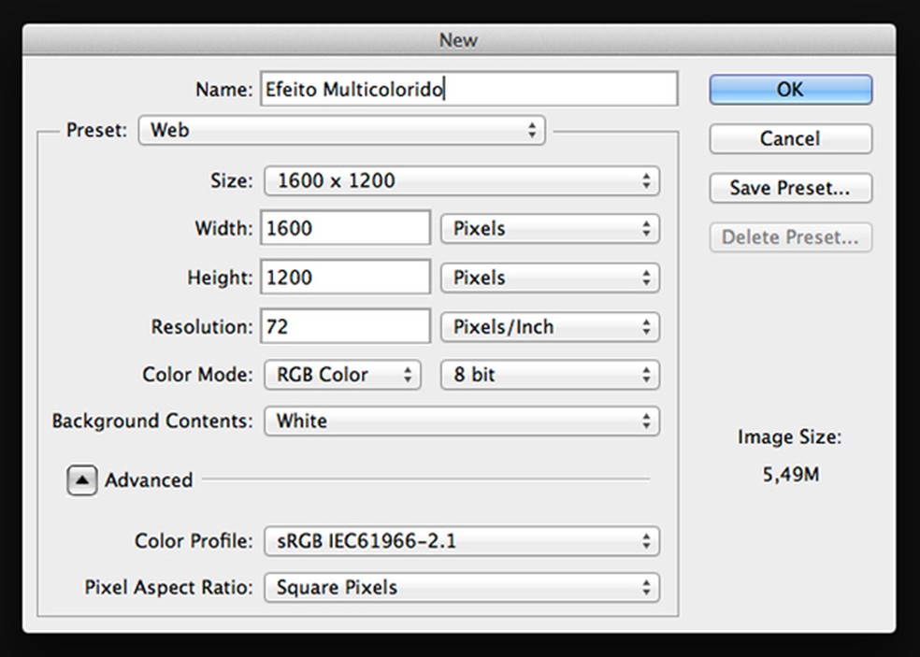Open the Pixel Aspect Ratio dropdown

[x=462, y=588]
